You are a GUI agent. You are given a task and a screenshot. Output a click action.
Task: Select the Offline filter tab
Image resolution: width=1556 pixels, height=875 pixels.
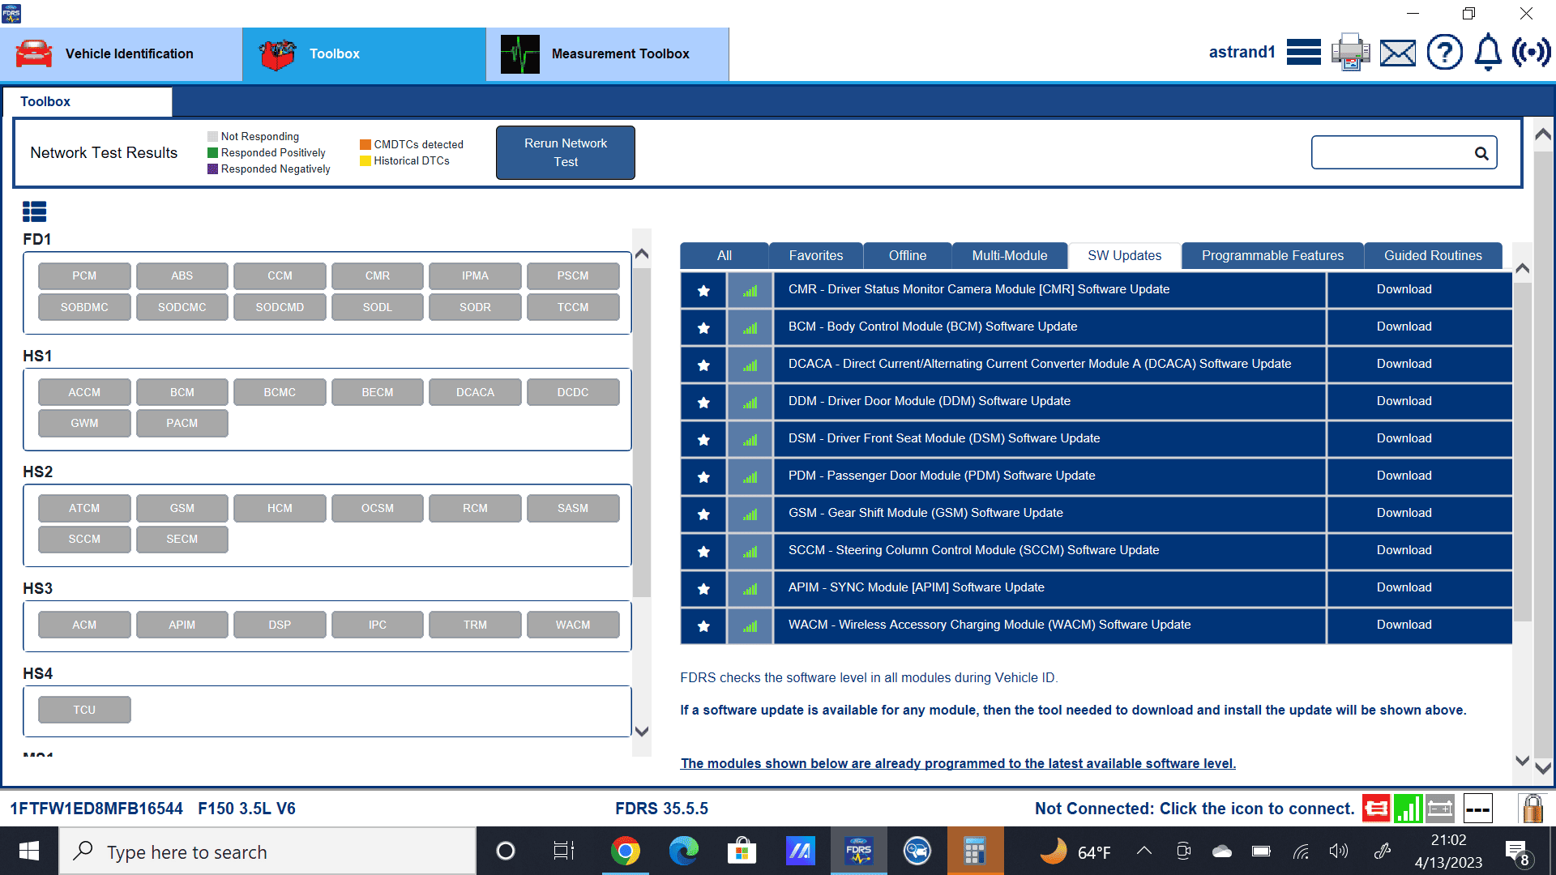click(908, 256)
